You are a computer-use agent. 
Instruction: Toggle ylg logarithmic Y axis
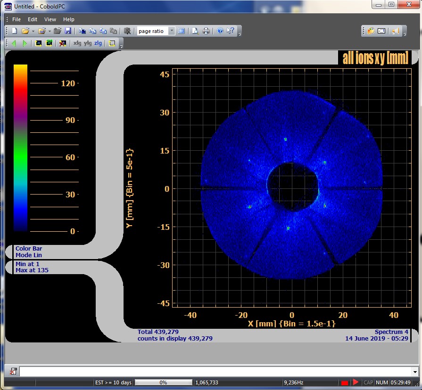click(88, 43)
